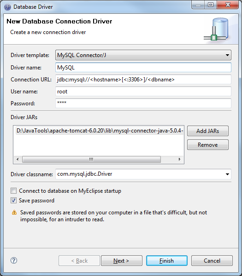Select the mysql-connector-java JAR entry
Viewport: 242px width, 276px height.
click(x=100, y=131)
